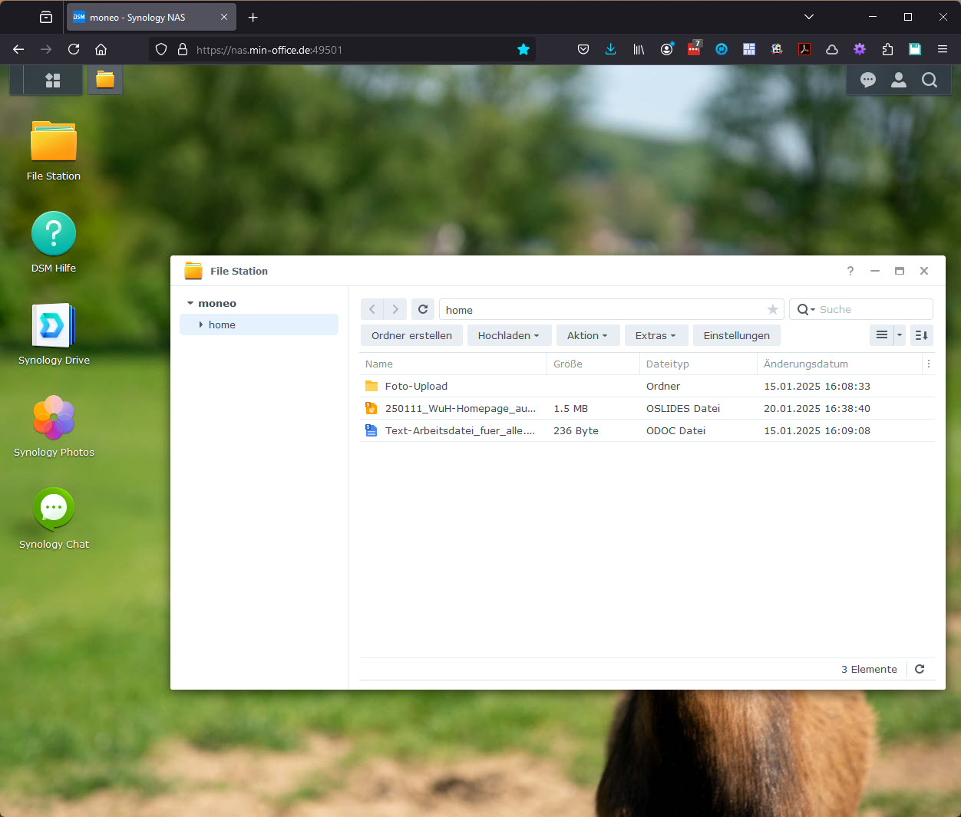The image size is (961, 817).
Task: Toggle the sort order button
Action: [922, 335]
